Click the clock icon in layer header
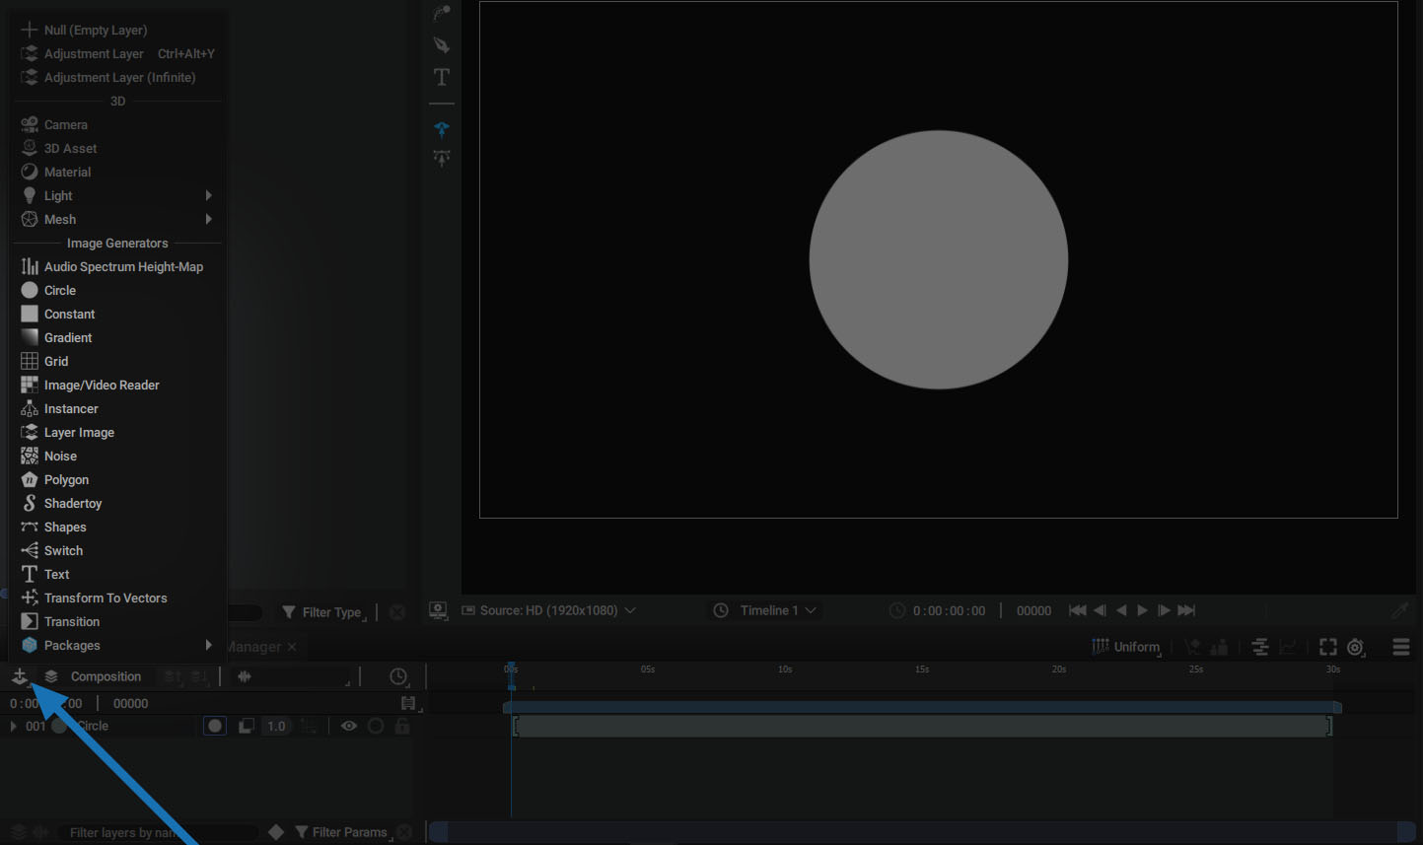Viewport: 1423px width, 845px height. [x=398, y=676]
